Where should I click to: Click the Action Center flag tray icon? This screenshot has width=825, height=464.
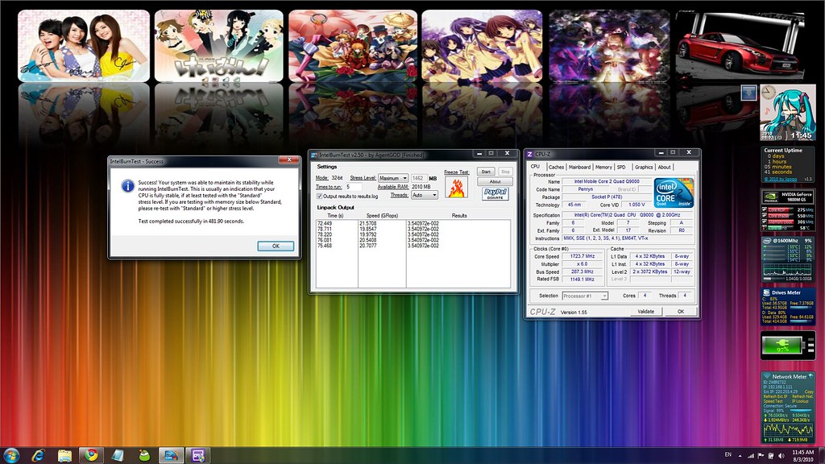point(761,456)
